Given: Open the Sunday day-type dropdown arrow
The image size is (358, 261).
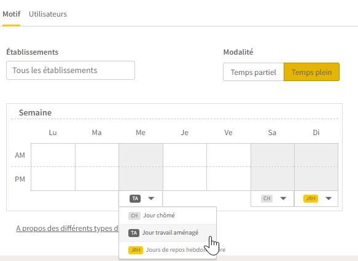Looking at the screenshot, I should [329, 198].
